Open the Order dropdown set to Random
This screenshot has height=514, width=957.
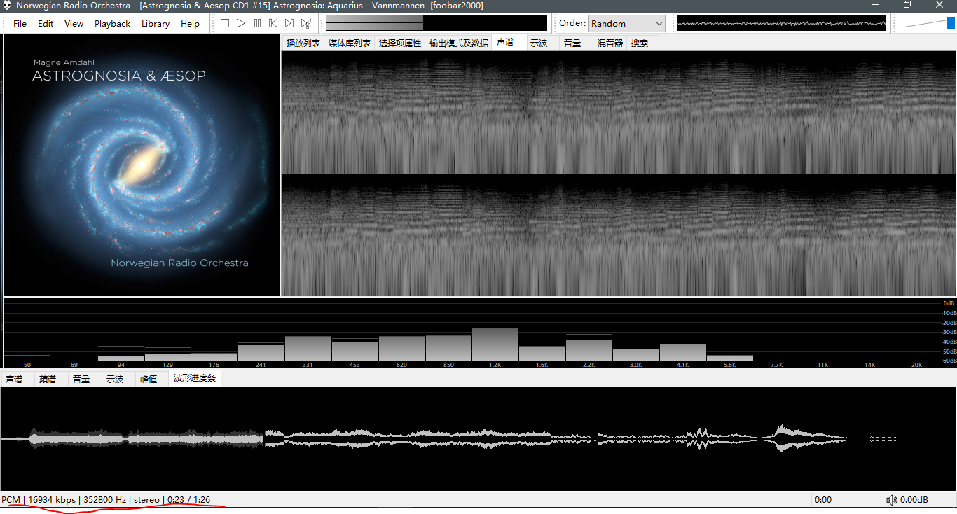coord(626,23)
